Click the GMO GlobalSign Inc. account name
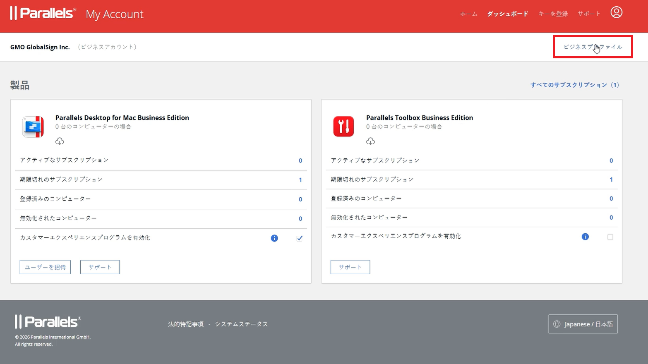Image resolution: width=648 pixels, height=364 pixels. (x=40, y=47)
